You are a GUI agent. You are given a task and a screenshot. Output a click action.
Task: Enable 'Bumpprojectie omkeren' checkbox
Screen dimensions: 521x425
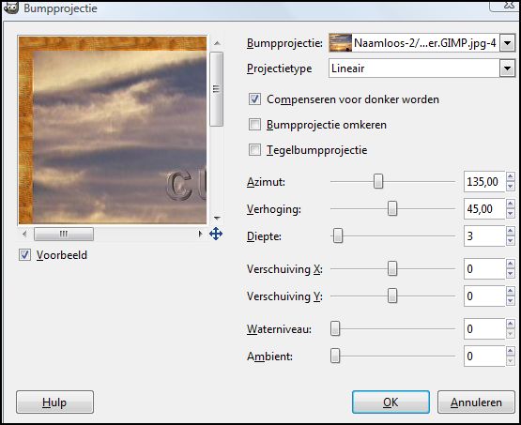(254, 125)
